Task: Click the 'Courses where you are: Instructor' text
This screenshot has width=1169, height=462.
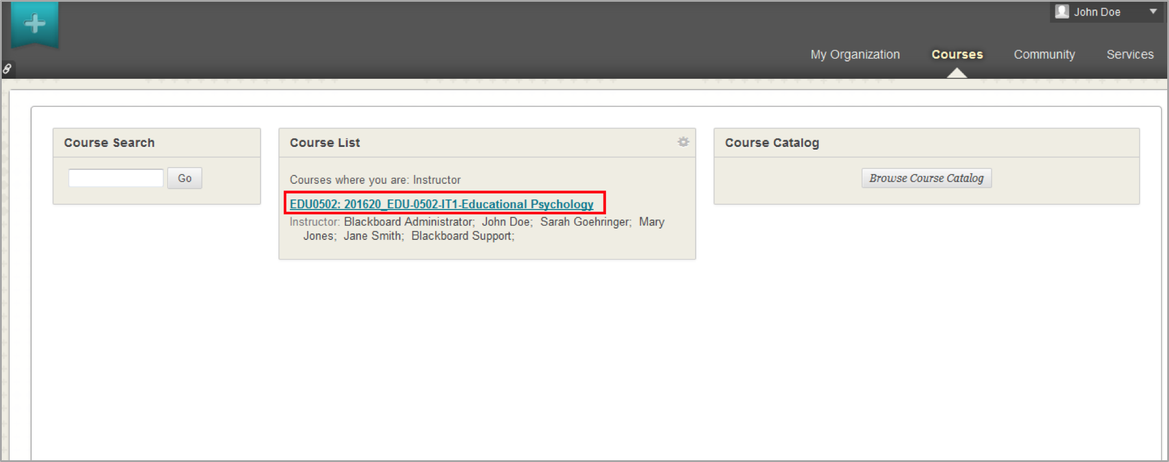Action: coord(375,180)
